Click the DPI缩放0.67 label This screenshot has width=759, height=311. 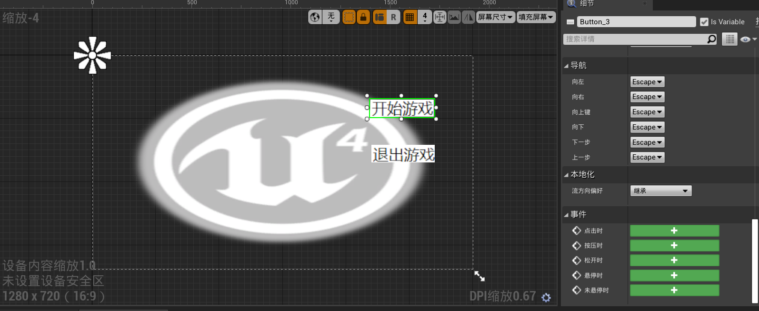click(x=503, y=296)
